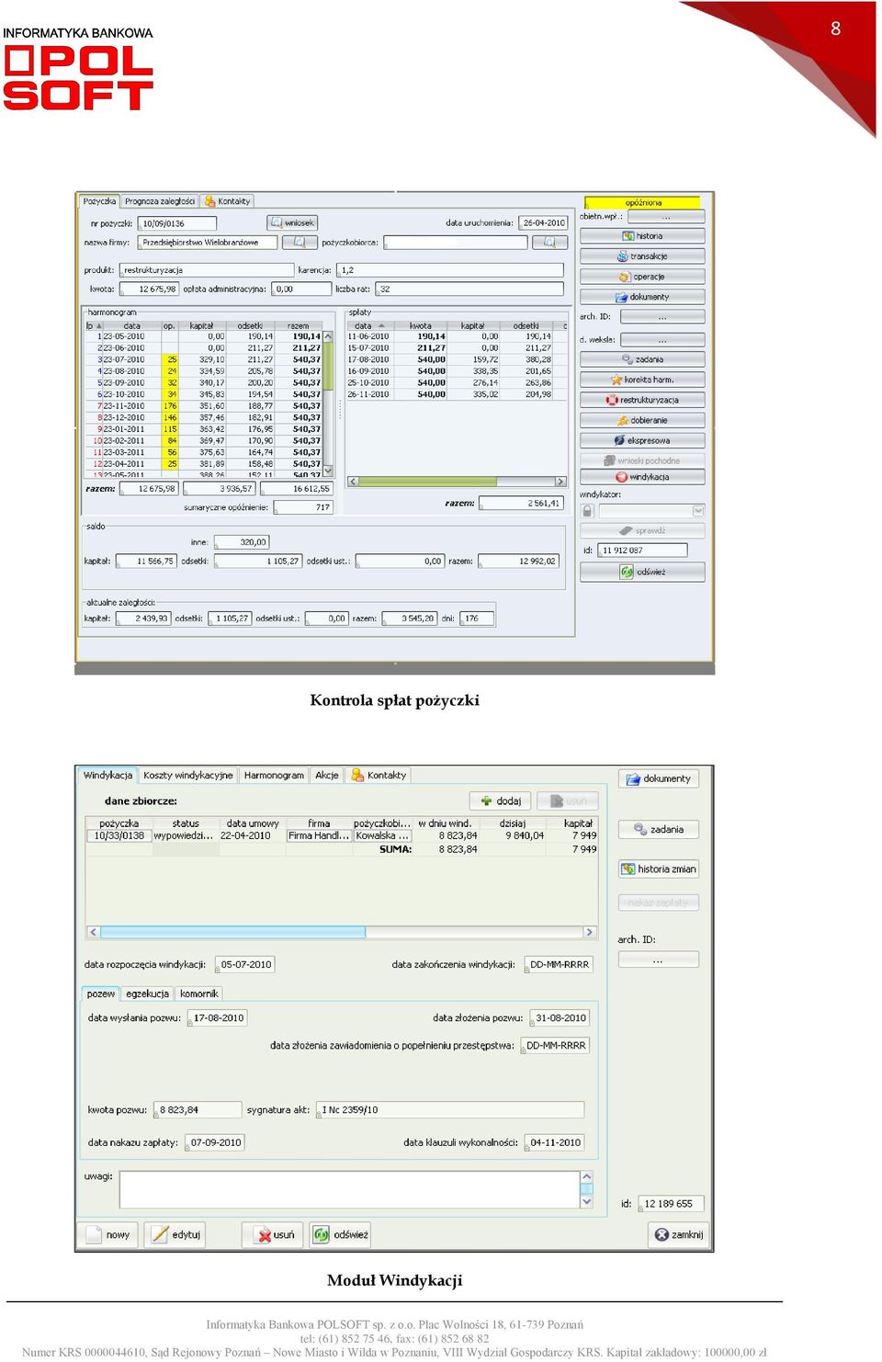Image resolution: width=882 pixels, height=1362 pixels.
Task: Click 'nowy' at bottom of Windykacja module
Action: pyautogui.click(x=107, y=1234)
